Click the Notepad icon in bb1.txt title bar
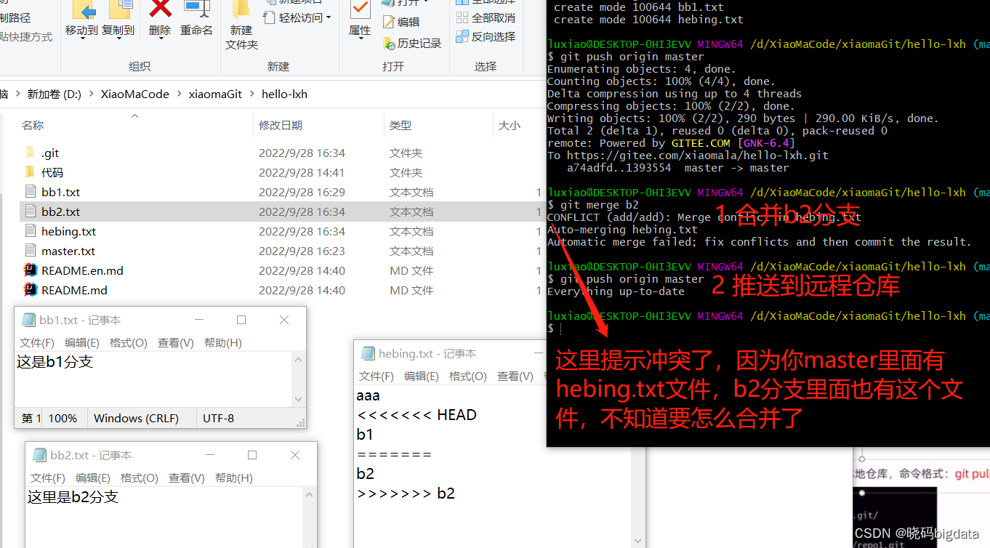990x548 pixels. (x=28, y=320)
